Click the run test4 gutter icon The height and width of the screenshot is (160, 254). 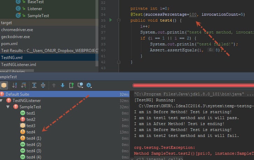point(111,20)
